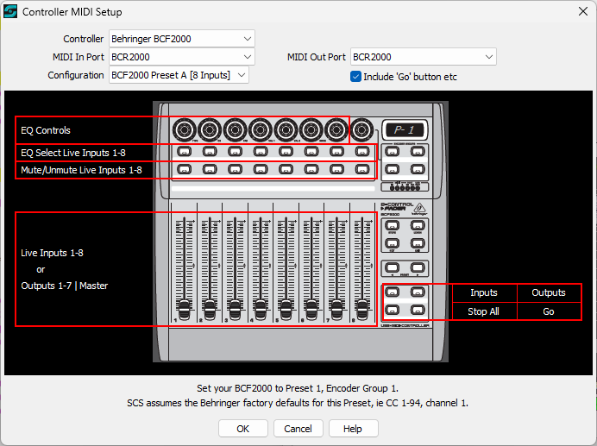Click Mute/Unmute Live Inputs 1-8 label

(x=81, y=170)
